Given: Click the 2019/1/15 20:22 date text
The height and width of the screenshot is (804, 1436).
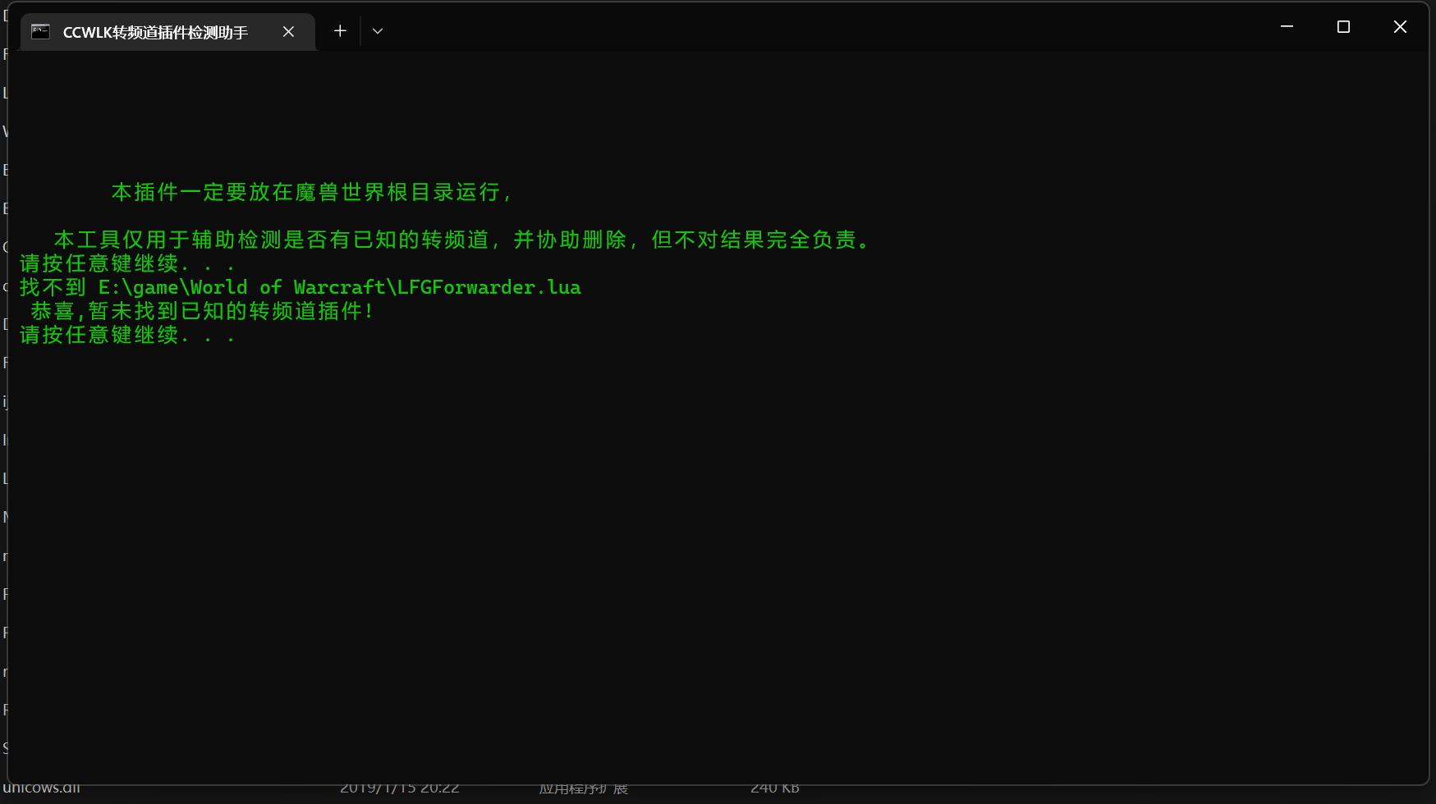Looking at the screenshot, I should pyautogui.click(x=400, y=787).
